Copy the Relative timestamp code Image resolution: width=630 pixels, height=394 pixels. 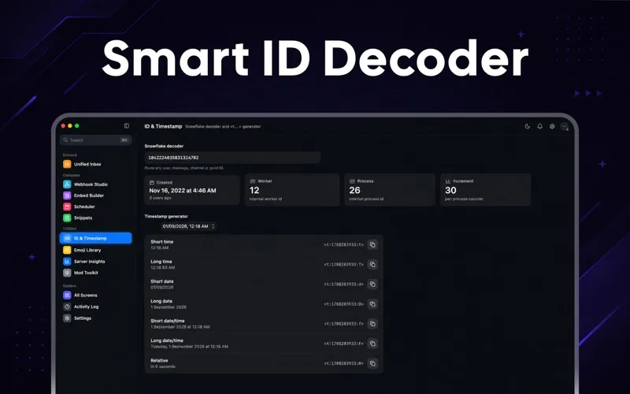coord(372,363)
